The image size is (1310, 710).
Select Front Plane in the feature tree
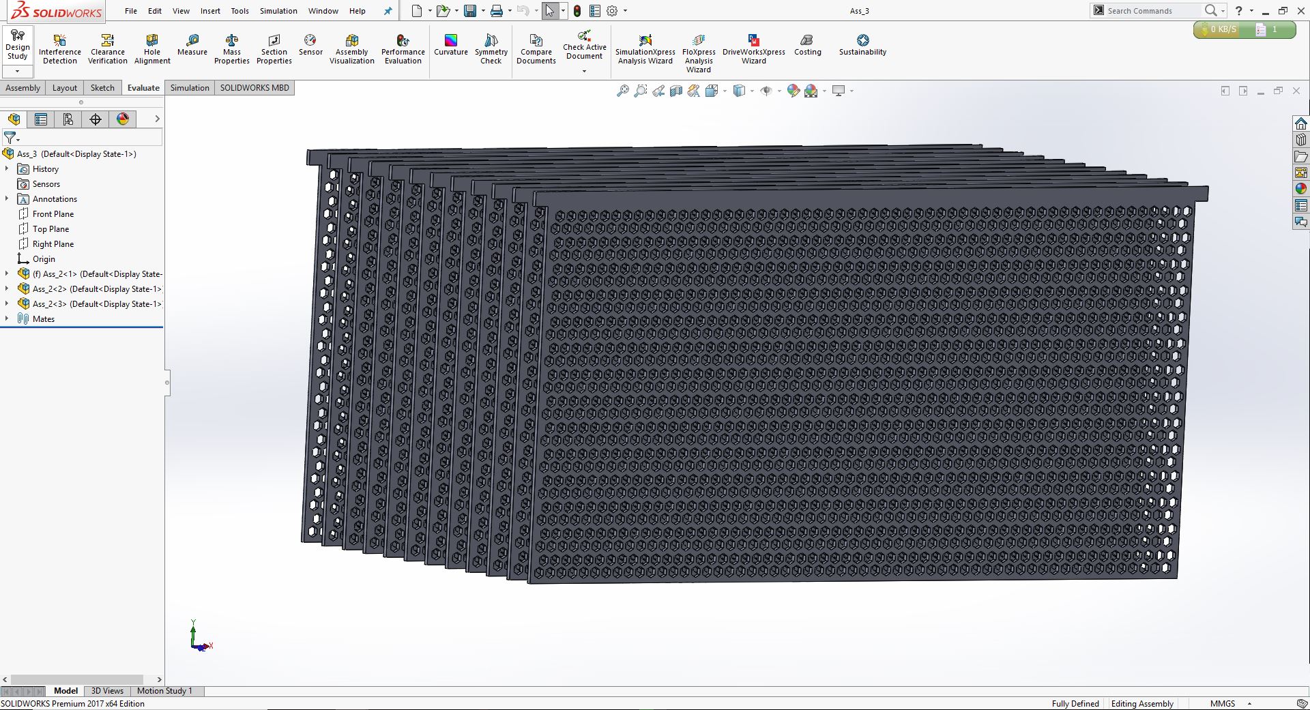(53, 213)
